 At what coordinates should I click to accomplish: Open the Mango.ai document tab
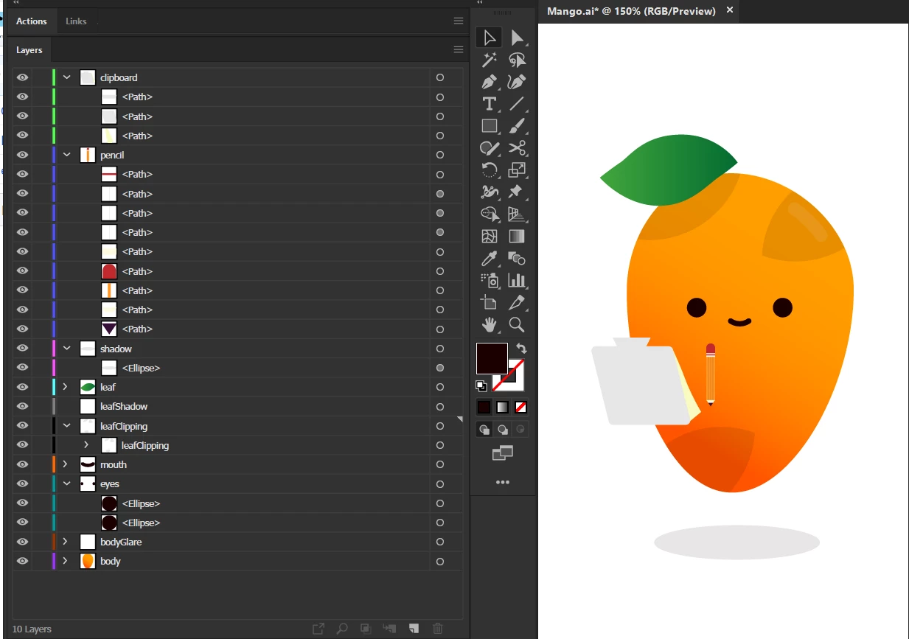pos(631,11)
